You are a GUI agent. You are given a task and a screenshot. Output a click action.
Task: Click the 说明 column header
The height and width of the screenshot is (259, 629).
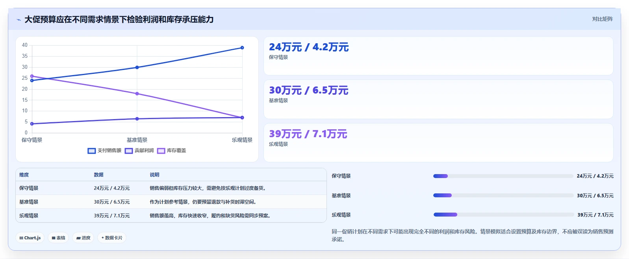pos(154,175)
